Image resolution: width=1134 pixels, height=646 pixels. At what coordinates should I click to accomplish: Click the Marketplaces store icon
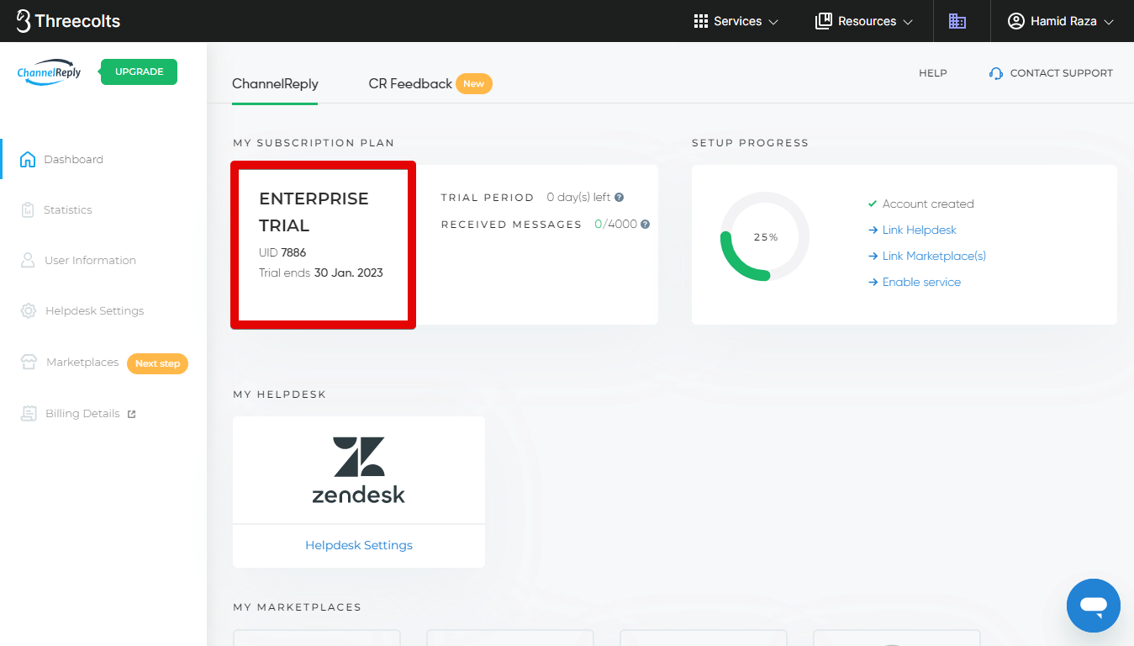[x=29, y=362]
